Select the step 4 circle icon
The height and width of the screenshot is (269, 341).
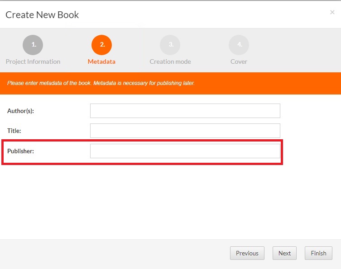pos(239,45)
